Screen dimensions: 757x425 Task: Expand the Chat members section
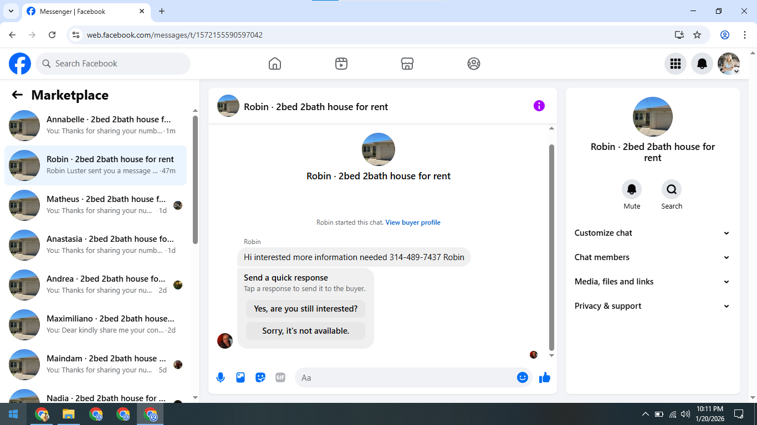pyautogui.click(x=652, y=257)
